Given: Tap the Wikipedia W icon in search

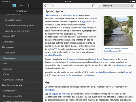Looking at the screenshot, I should pos(100,6).
